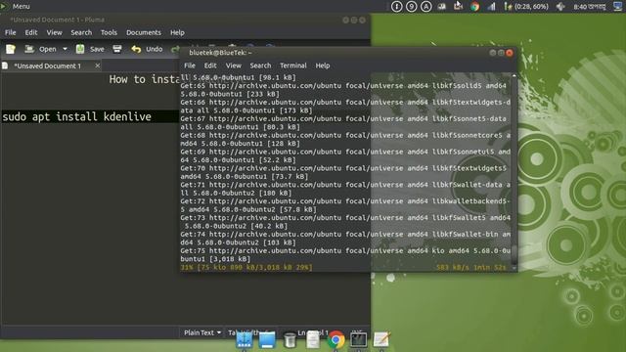Create a new document in Pluma toolbar
Screen dimensions: 626x352
pyautogui.click(x=11, y=49)
